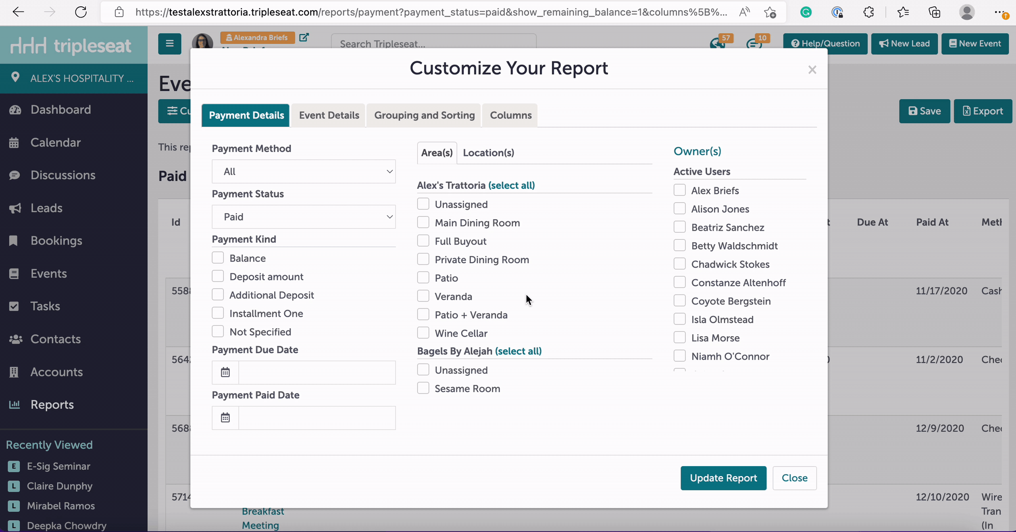Close the Customize Your Report dialog X
Screen dimensions: 1016x532
(812, 70)
